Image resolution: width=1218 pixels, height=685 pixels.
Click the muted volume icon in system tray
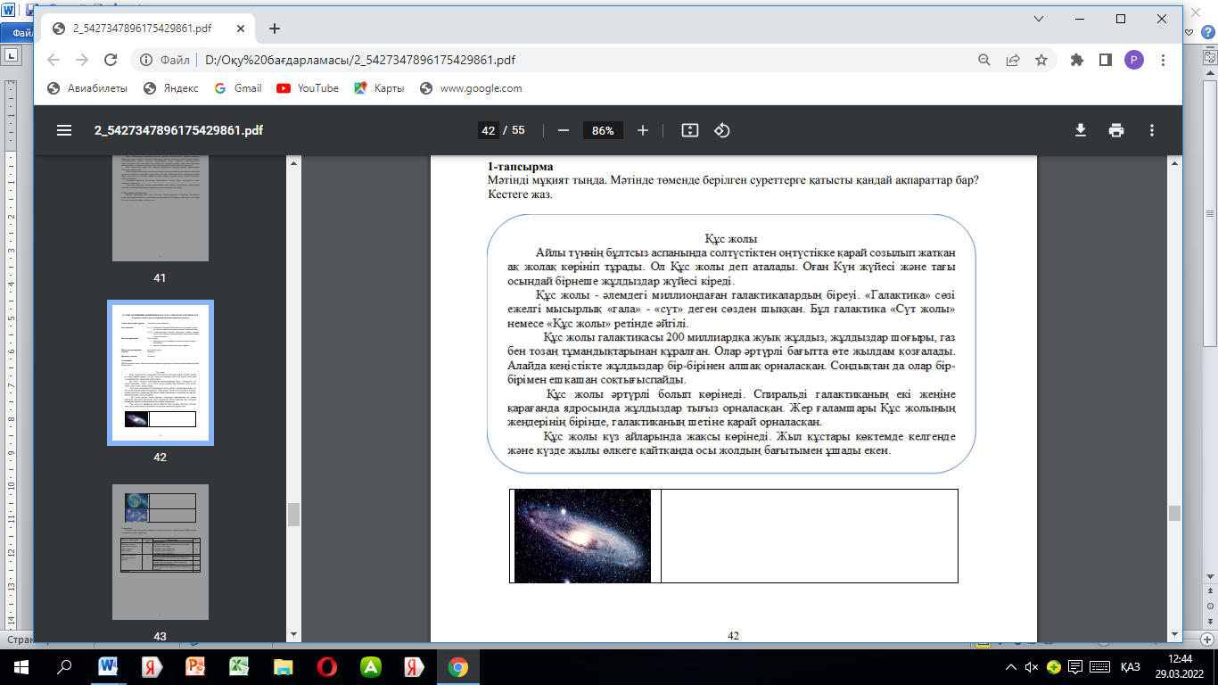(1032, 666)
